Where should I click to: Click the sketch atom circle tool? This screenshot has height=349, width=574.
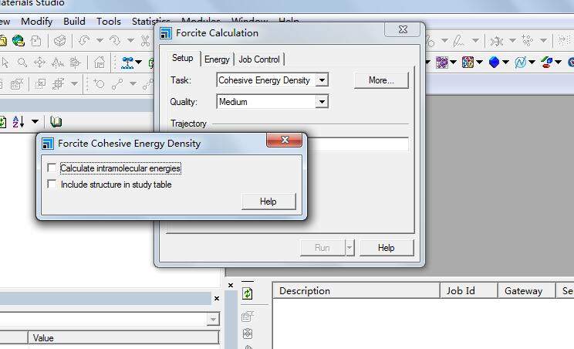[99, 84]
